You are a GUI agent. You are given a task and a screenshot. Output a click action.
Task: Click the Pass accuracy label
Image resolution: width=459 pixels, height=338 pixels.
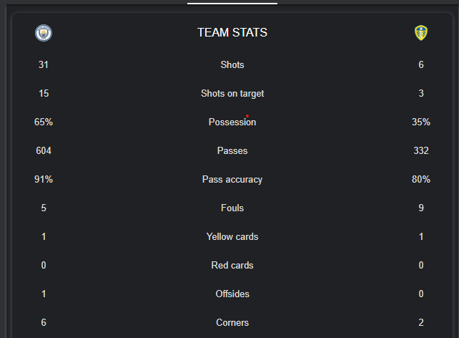232,180
